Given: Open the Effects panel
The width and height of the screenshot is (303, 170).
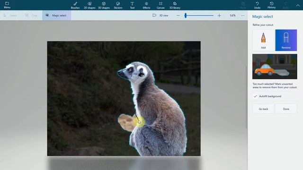Looking at the screenshot, I should coord(146,5).
